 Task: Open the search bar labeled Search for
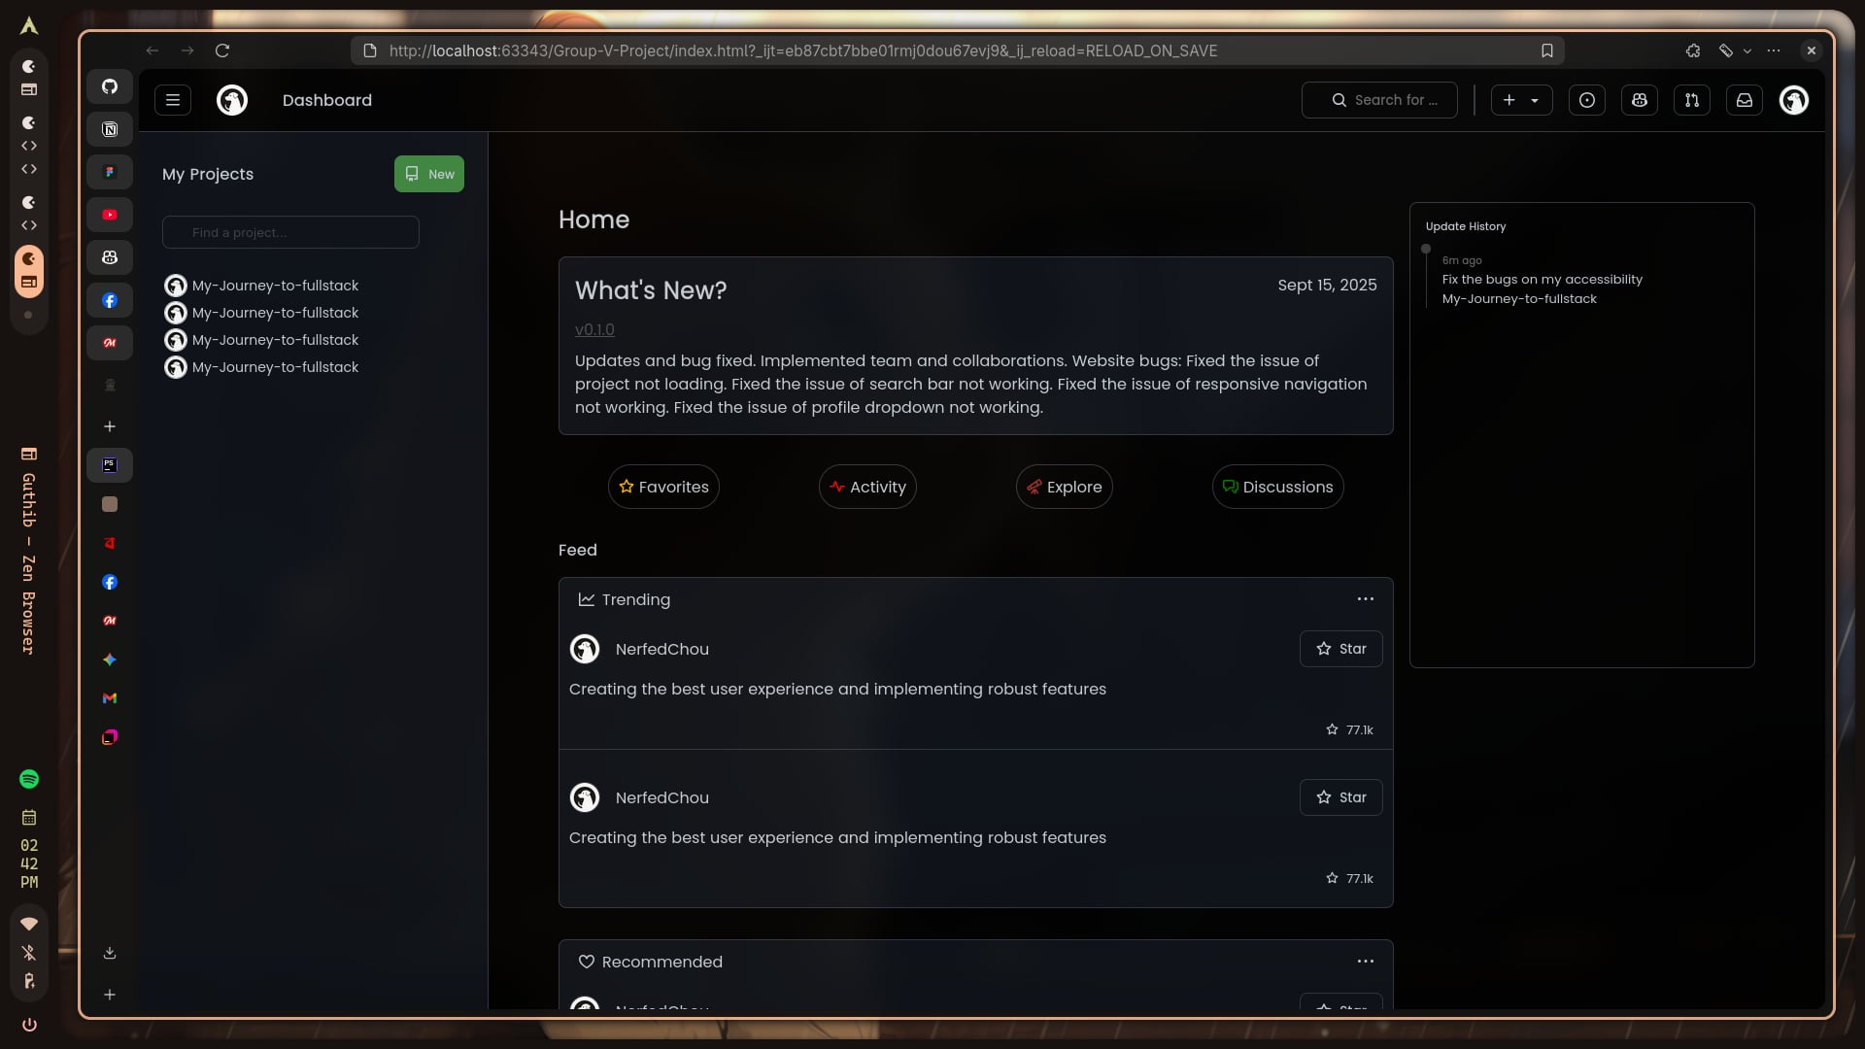(x=1379, y=100)
